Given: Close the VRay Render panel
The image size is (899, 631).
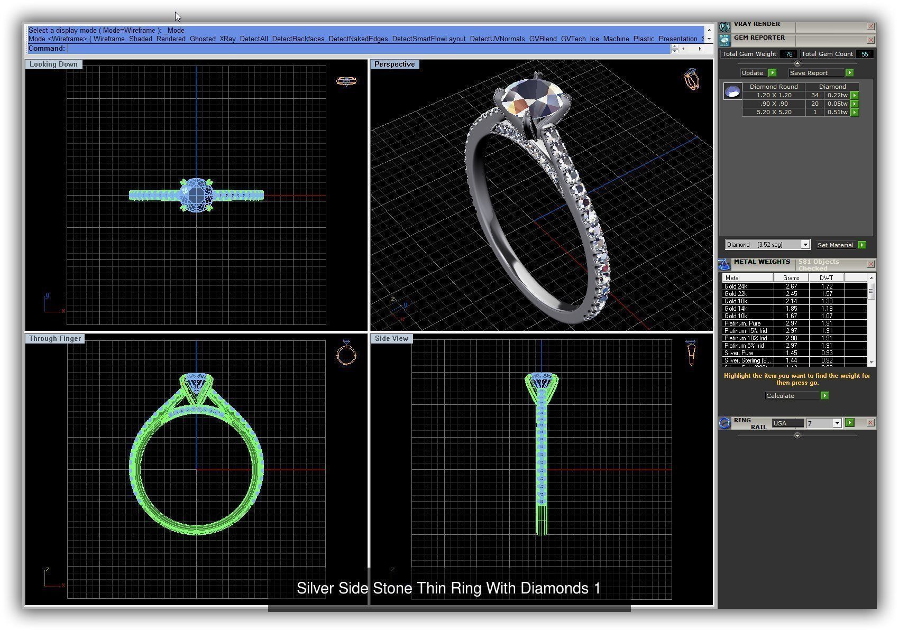Looking at the screenshot, I should [870, 26].
